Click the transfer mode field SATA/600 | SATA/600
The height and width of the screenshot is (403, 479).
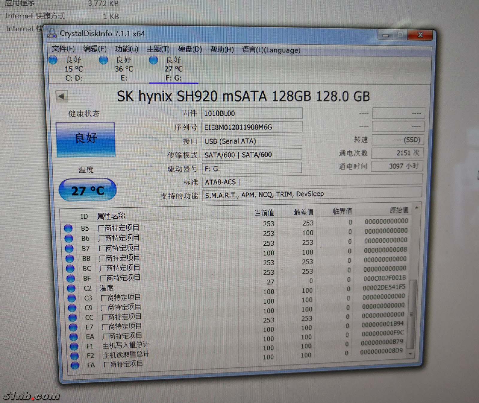[252, 155]
